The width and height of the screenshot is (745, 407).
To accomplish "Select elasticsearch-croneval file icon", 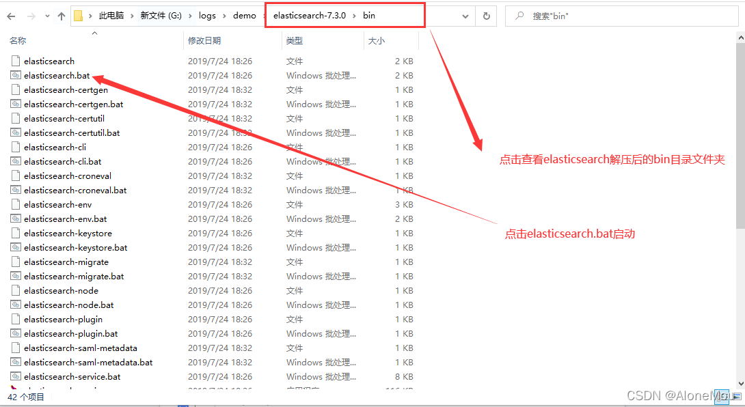I will click(16, 176).
